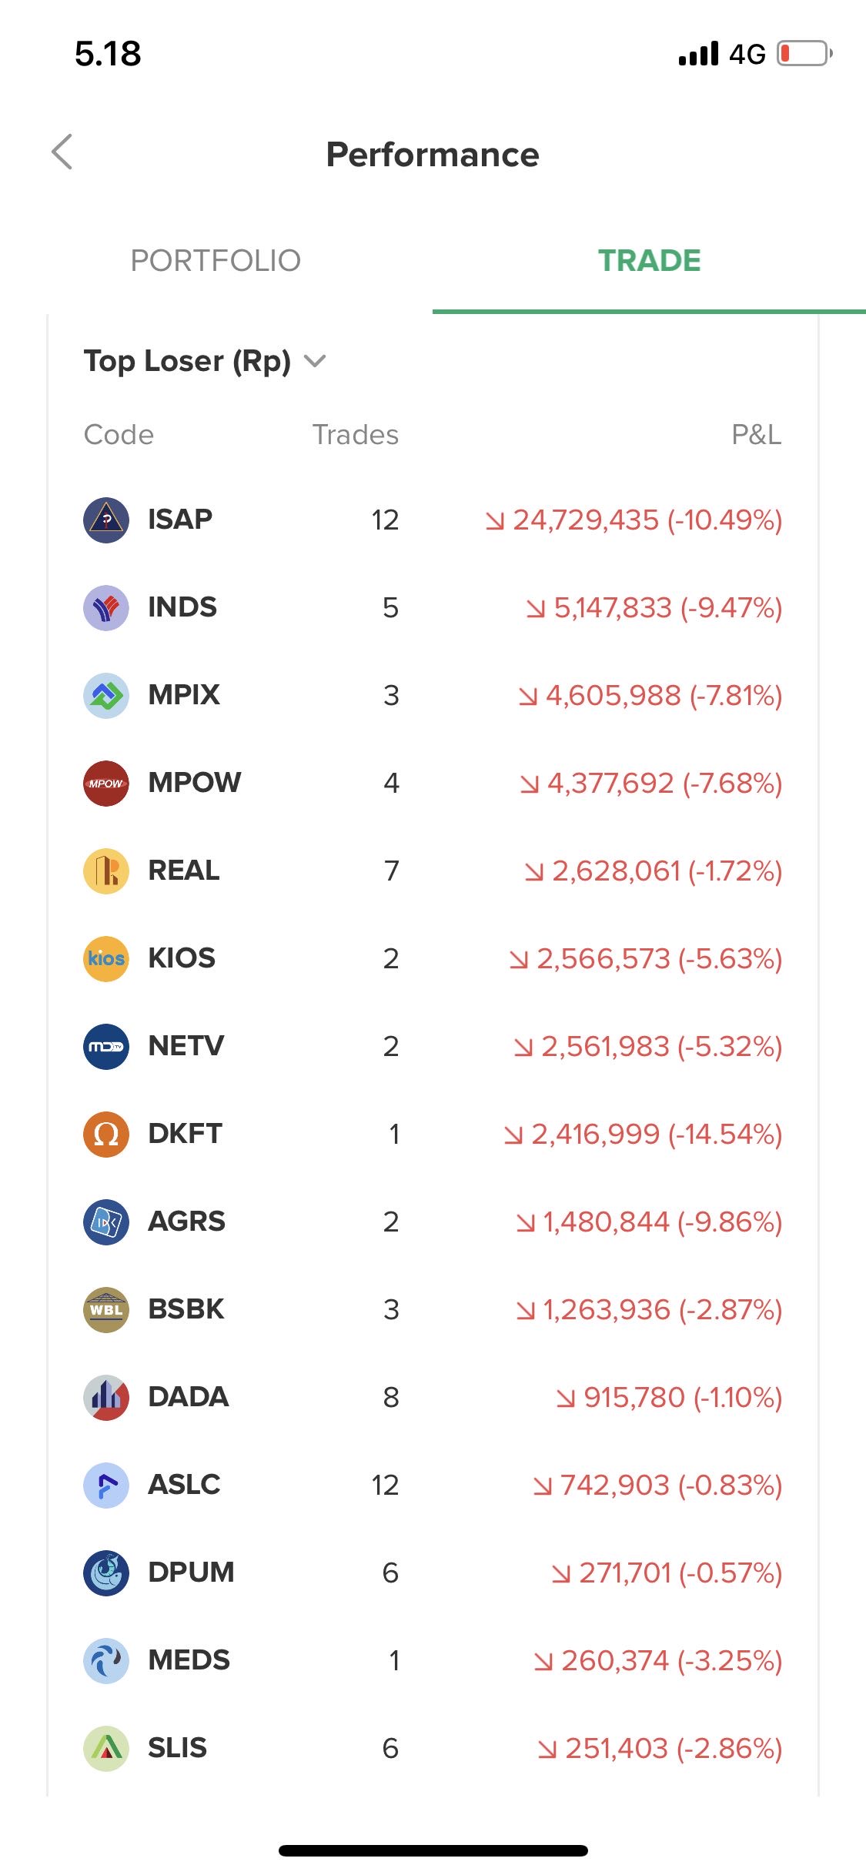The image size is (866, 1875).
Task: Tap the MPIX stock logo icon
Action: 105,696
